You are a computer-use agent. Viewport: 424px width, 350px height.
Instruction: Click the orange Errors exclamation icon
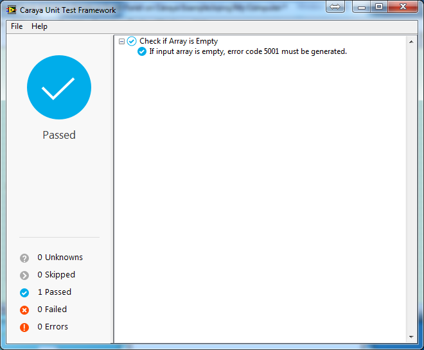point(24,328)
